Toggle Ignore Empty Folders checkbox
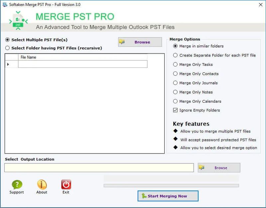The height and width of the screenshot is (208, 266). tap(175, 110)
